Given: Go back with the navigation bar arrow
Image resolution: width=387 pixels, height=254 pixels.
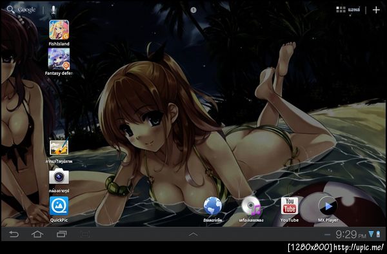Looking at the screenshot, I should click(x=14, y=234).
